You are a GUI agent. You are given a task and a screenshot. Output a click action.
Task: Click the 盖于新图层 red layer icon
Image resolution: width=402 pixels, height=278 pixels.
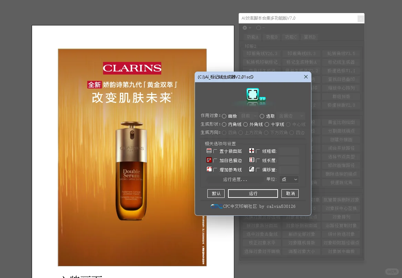coord(209,150)
